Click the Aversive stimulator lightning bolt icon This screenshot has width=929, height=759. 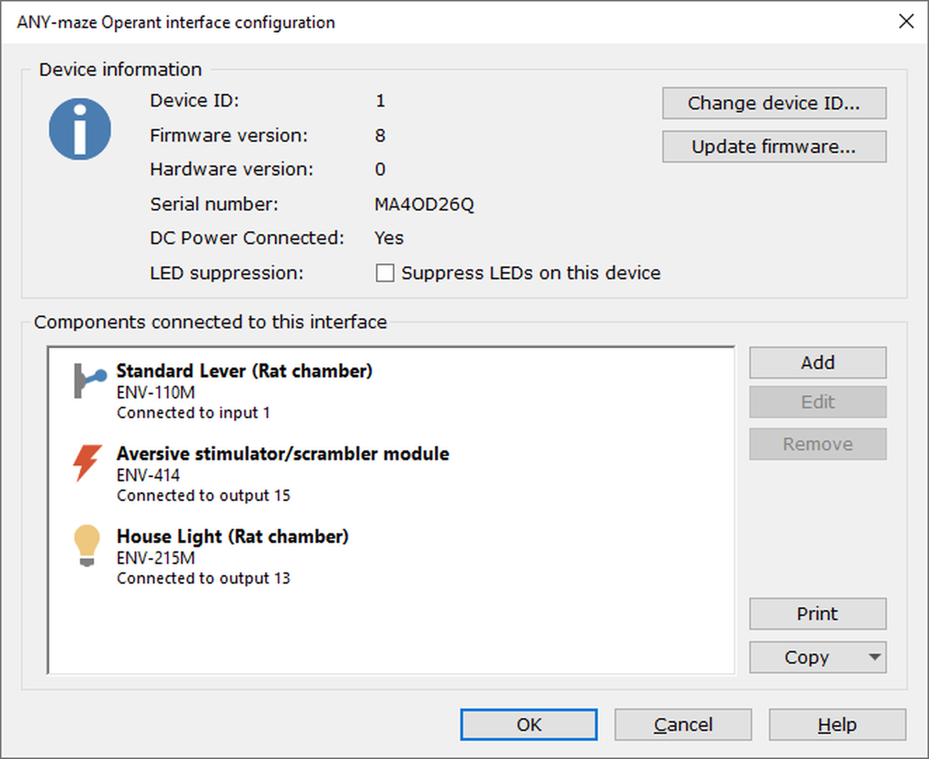pos(88,462)
